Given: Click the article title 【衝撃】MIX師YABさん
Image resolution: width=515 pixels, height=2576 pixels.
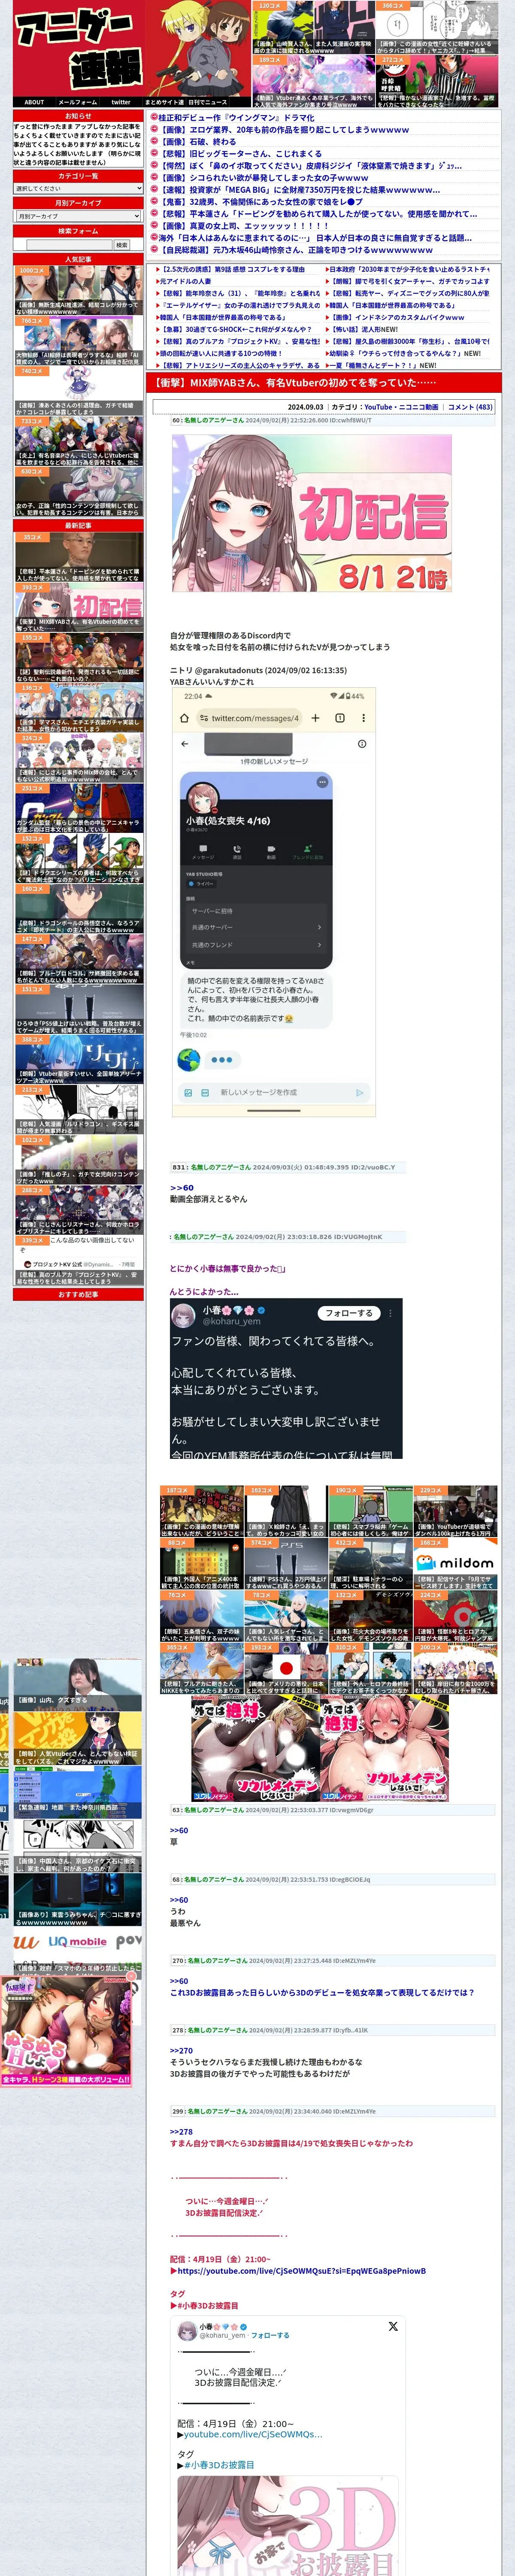Looking at the screenshot, I should click(x=295, y=382).
